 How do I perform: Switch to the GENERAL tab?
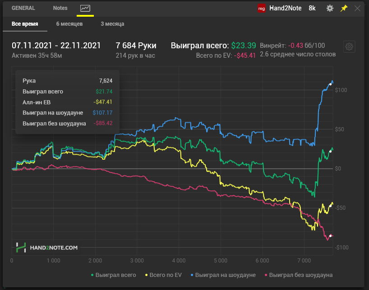pos(23,8)
